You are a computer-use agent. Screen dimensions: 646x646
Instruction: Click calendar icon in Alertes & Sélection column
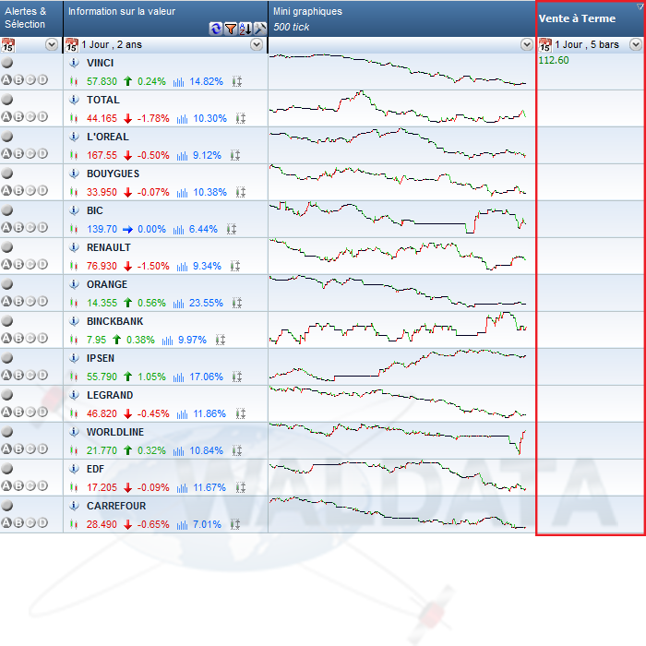pos(7,44)
